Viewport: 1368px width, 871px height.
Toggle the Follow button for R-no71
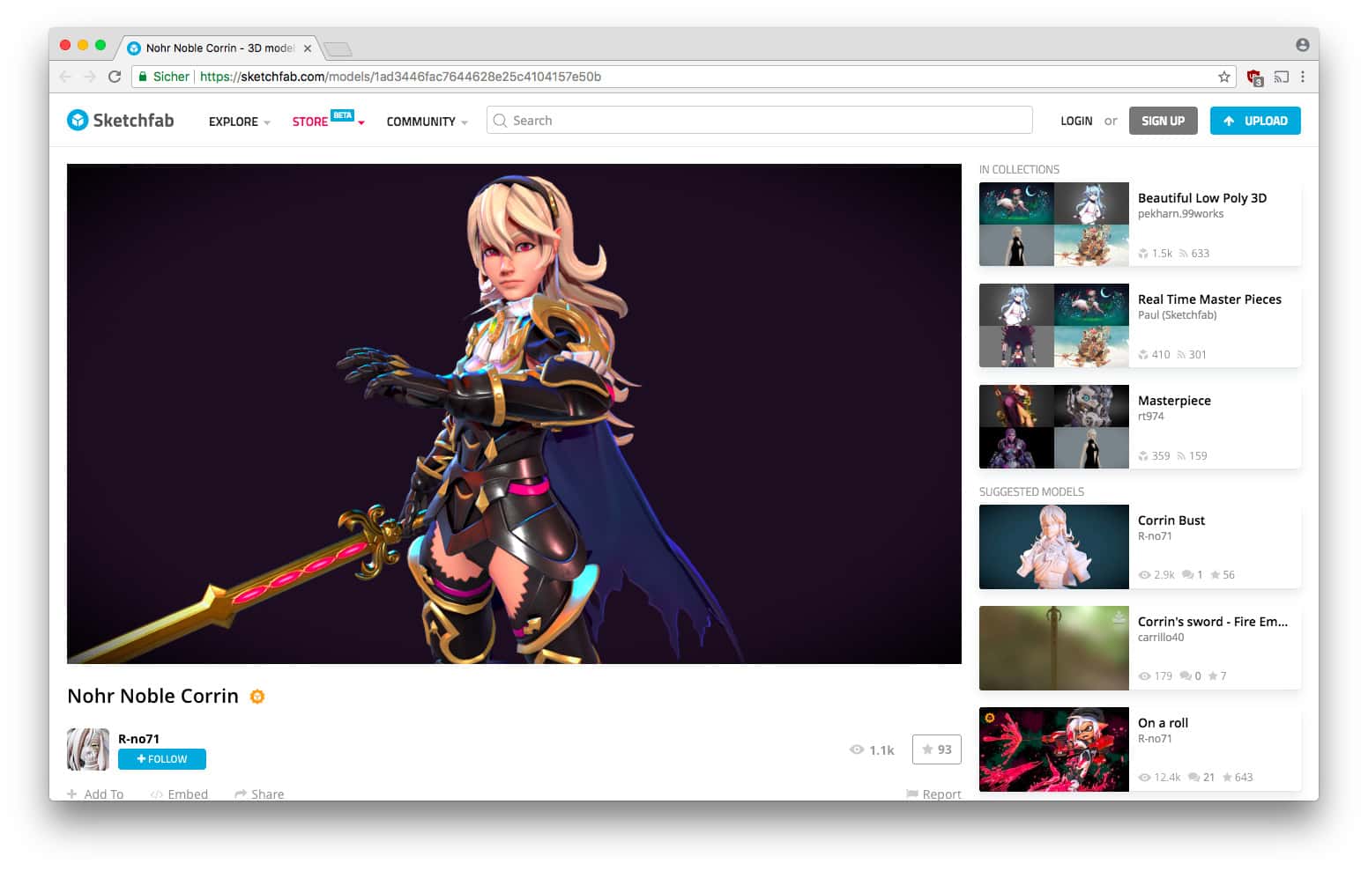tap(161, 758)
